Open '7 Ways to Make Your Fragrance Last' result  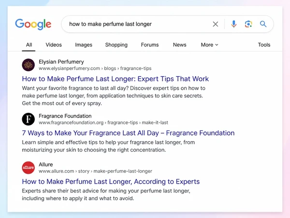click(128, 133)
